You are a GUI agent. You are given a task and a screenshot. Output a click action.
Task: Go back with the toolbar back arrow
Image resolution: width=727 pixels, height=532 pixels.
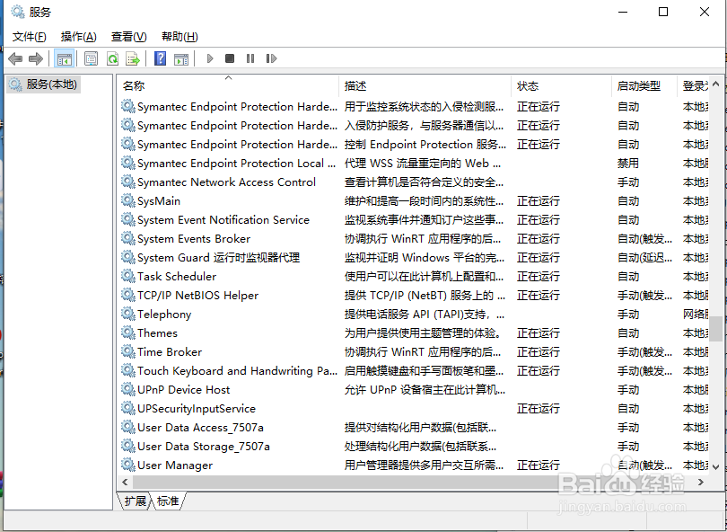(15, 58)
